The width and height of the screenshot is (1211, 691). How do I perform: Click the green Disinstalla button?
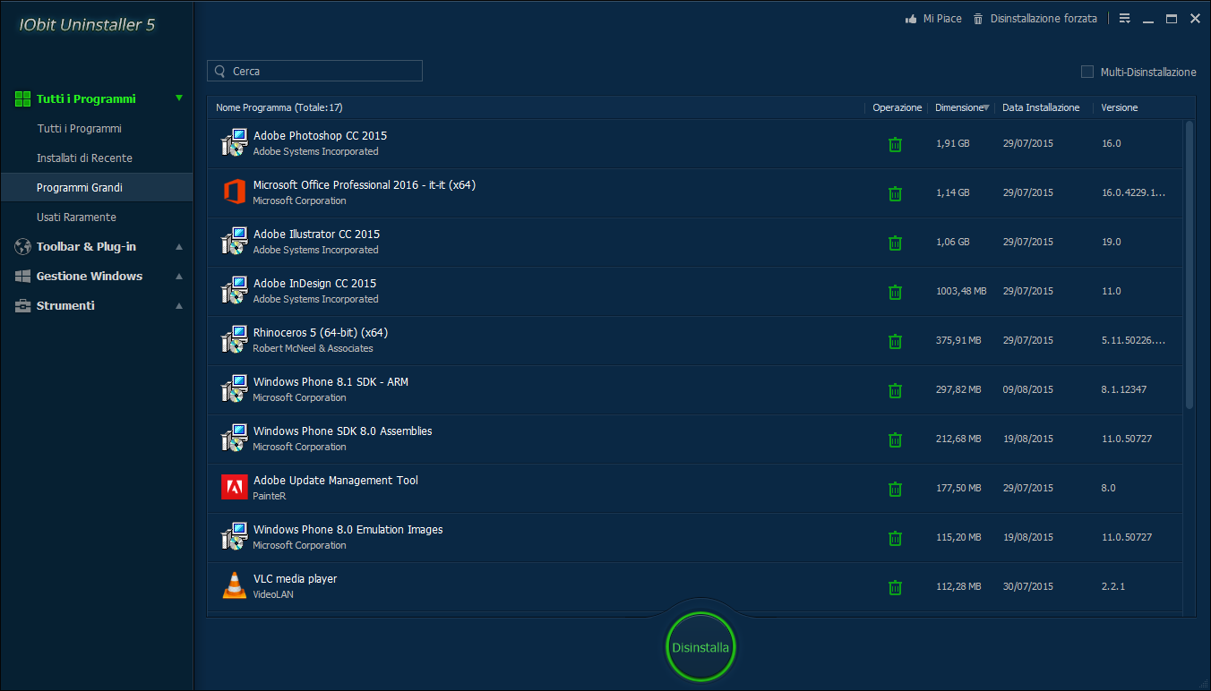(700, 647)
